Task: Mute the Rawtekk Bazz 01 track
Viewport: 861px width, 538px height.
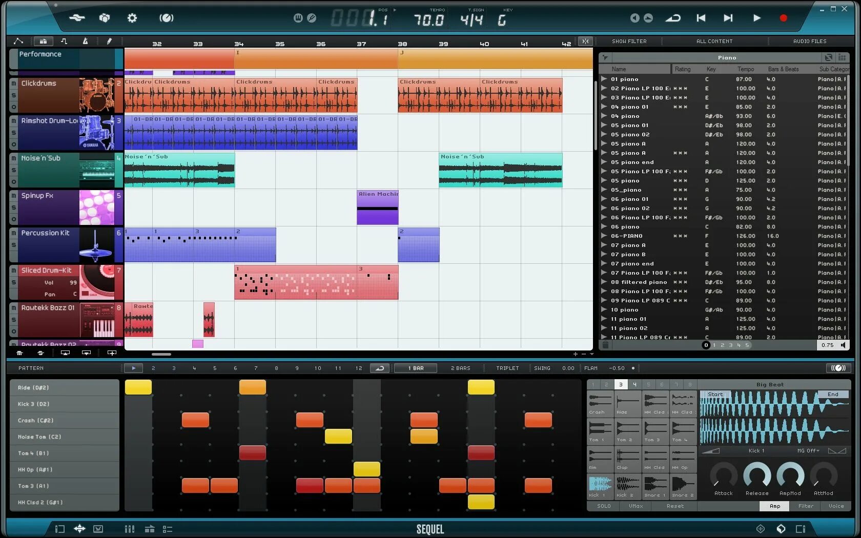Action: pyautogui.click(x=14, y=307)
